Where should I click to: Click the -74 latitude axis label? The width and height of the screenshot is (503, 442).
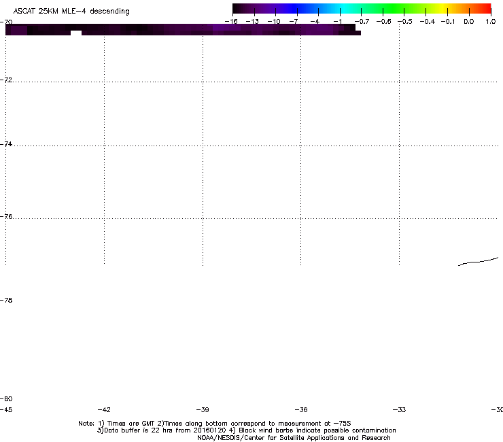6,143
